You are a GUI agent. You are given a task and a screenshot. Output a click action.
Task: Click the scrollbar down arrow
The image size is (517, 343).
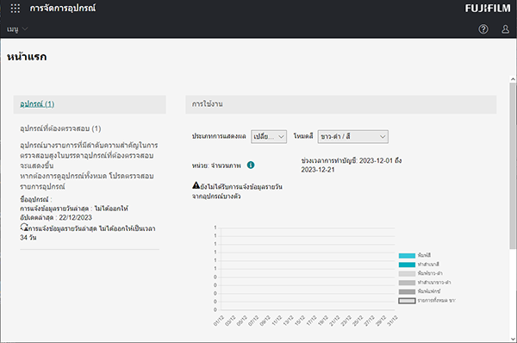click(513, 339)
